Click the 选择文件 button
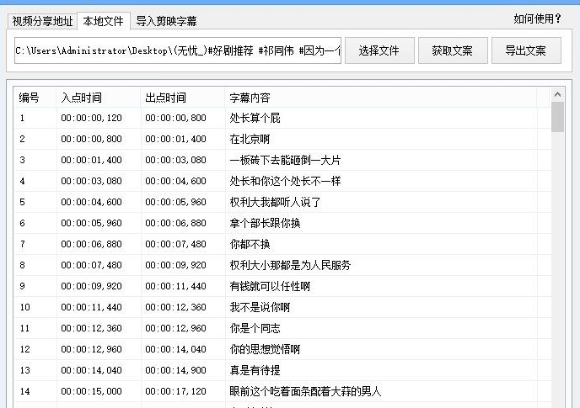 (x=379, y=50)
